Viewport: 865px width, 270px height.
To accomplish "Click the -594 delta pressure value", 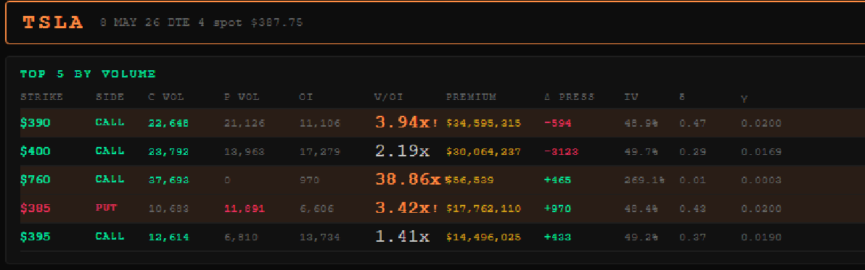I will (558, 123).
